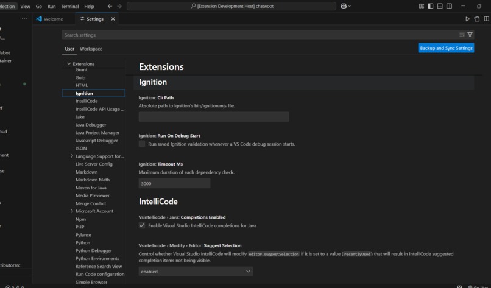
Task: Select HTML in settings tree
Action: point(82,85)
